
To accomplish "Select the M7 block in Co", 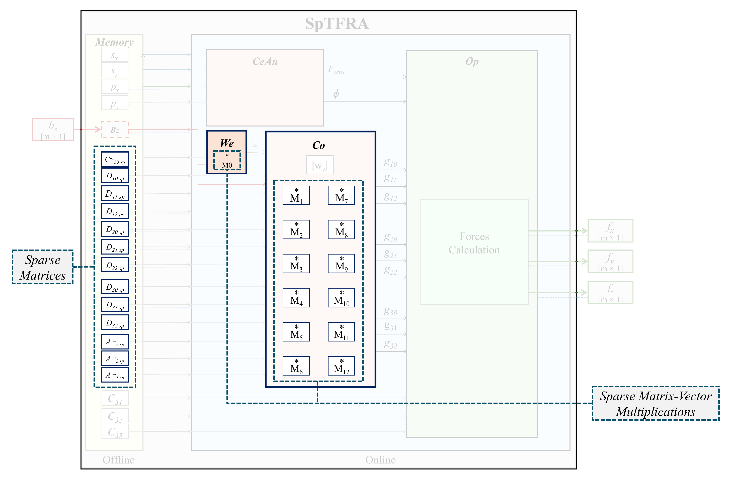I will pos(341,195).
